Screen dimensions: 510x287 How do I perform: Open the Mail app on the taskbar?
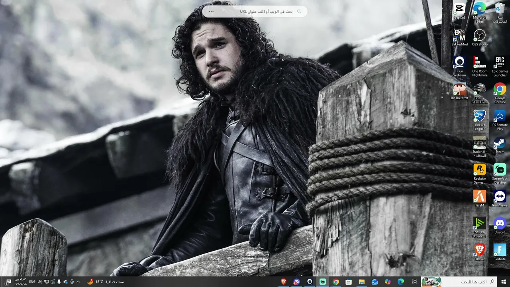375,282
